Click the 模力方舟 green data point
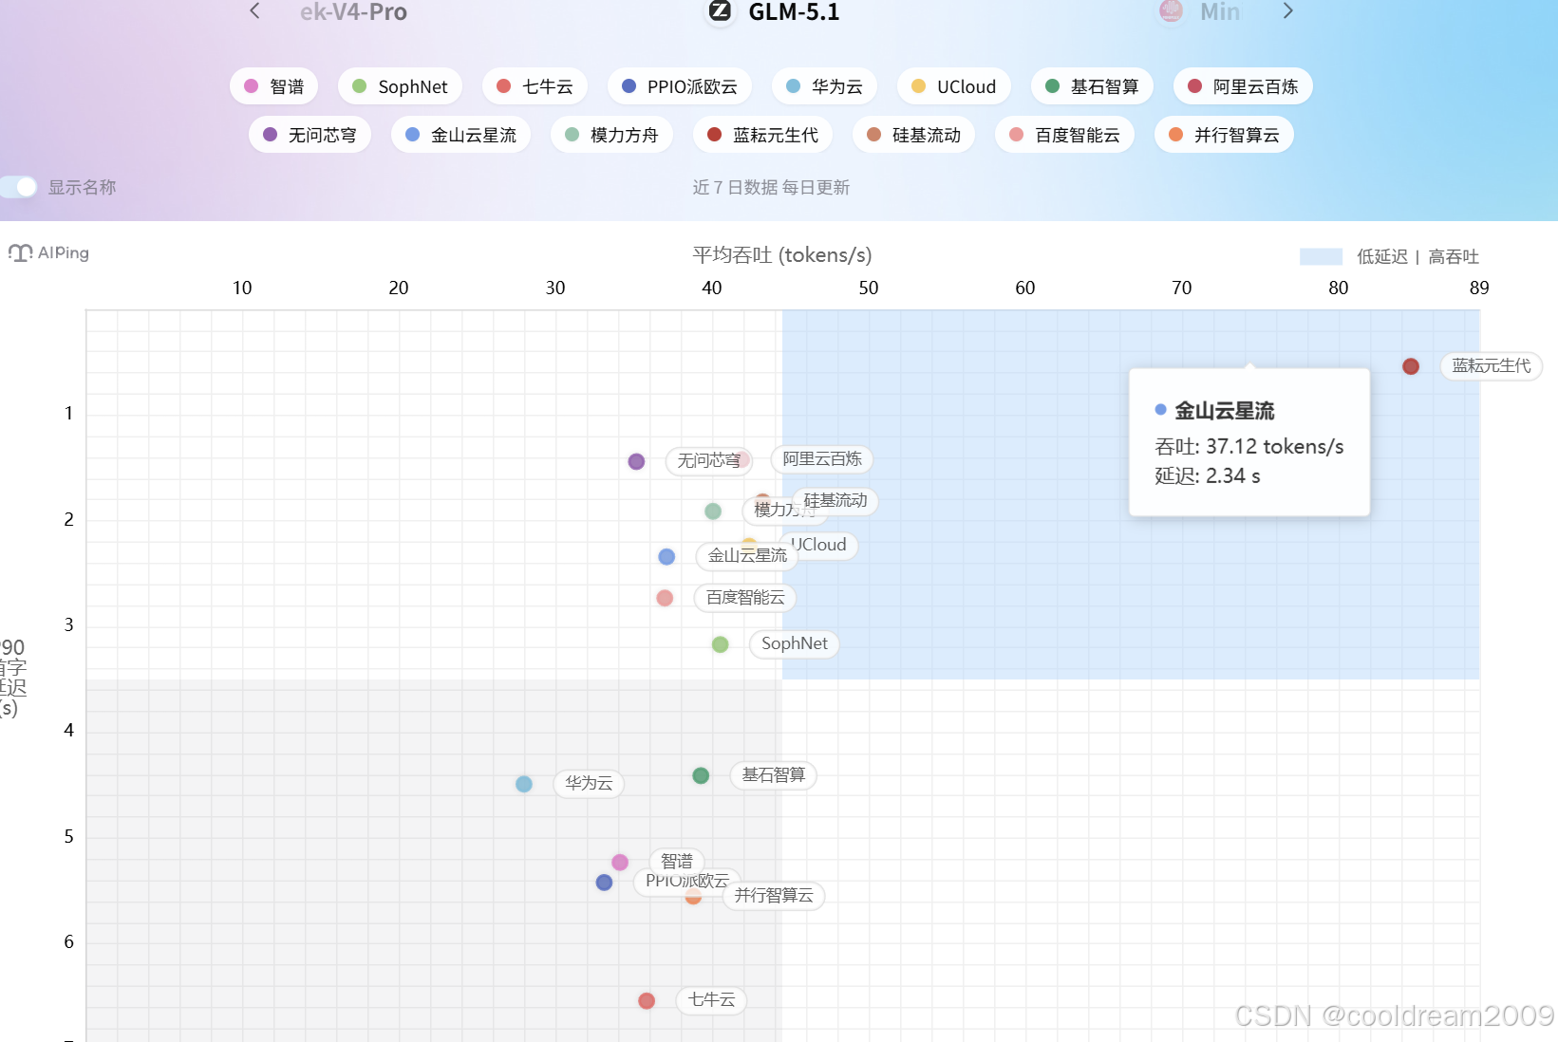Screen dimensions: 1558x1042 [x=713, y=512]
